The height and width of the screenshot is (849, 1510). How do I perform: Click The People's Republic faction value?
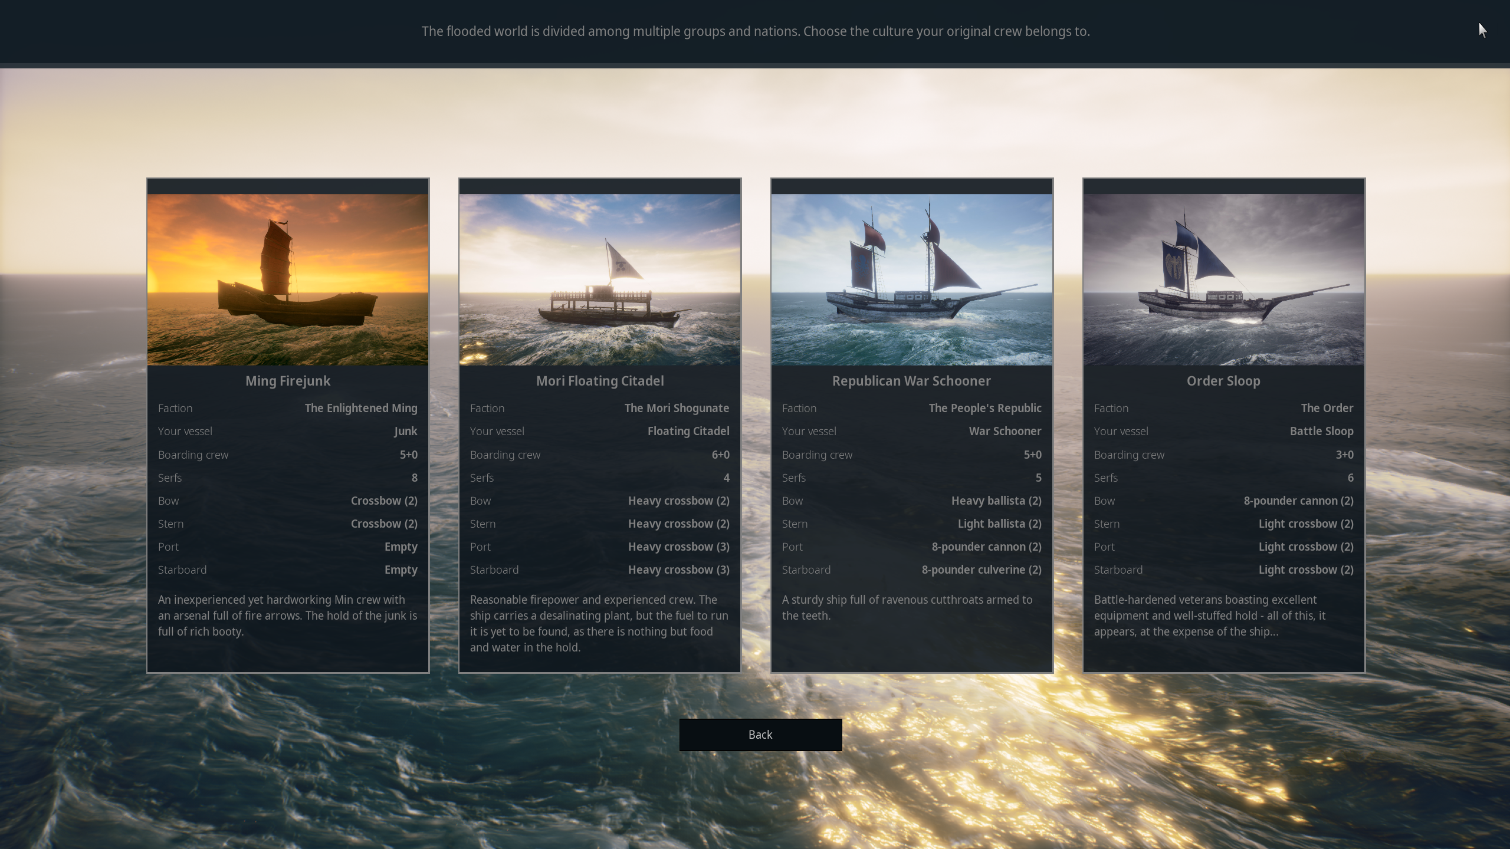(984, 408)
